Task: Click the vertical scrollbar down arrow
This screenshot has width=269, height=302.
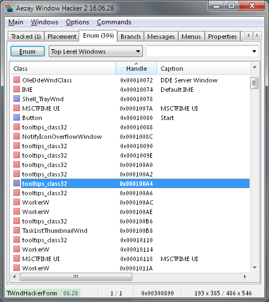Action: pyautogui.click(x=255, y=268)
